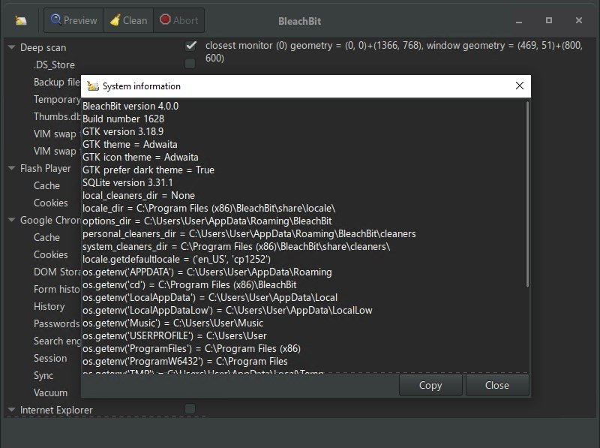Screen dimensions: 600x448
Task: Click the System information dialog title icon
Action: coord(92,86)
